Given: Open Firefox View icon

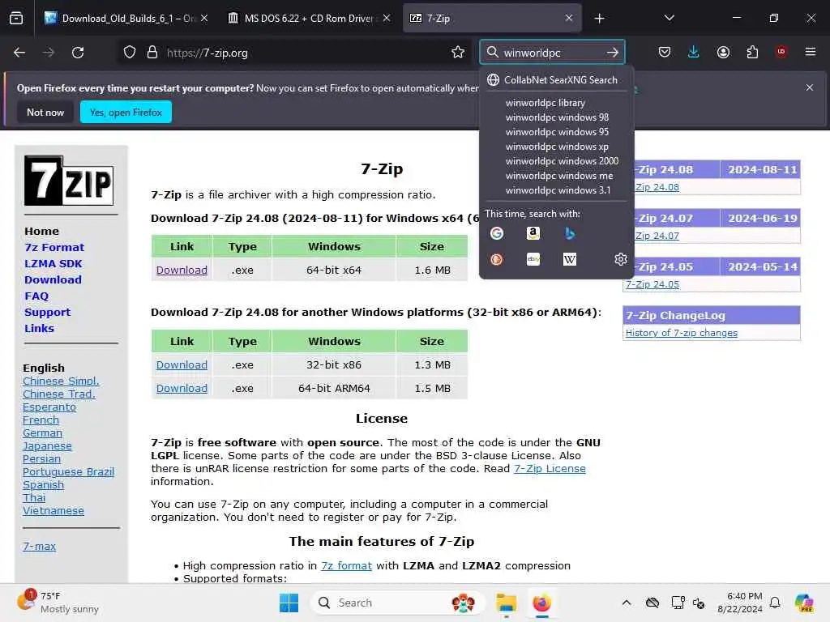Looking at the screenshot, I should click(16, 19).
